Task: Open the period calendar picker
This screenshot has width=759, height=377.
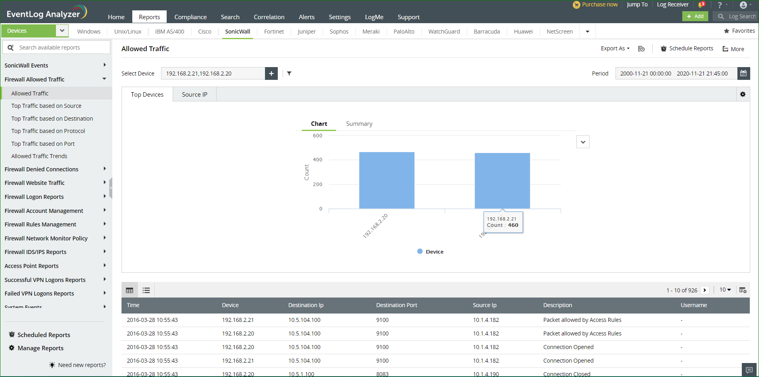Action: [743, 73]
